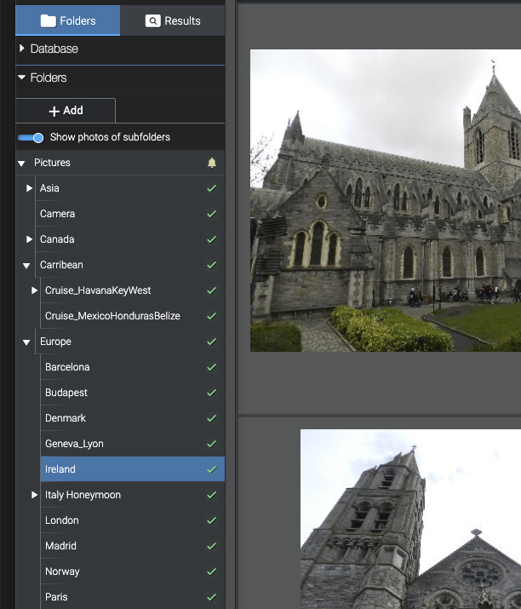
Task: Click the green checkmark next to Camera
Action: [212, 214]
